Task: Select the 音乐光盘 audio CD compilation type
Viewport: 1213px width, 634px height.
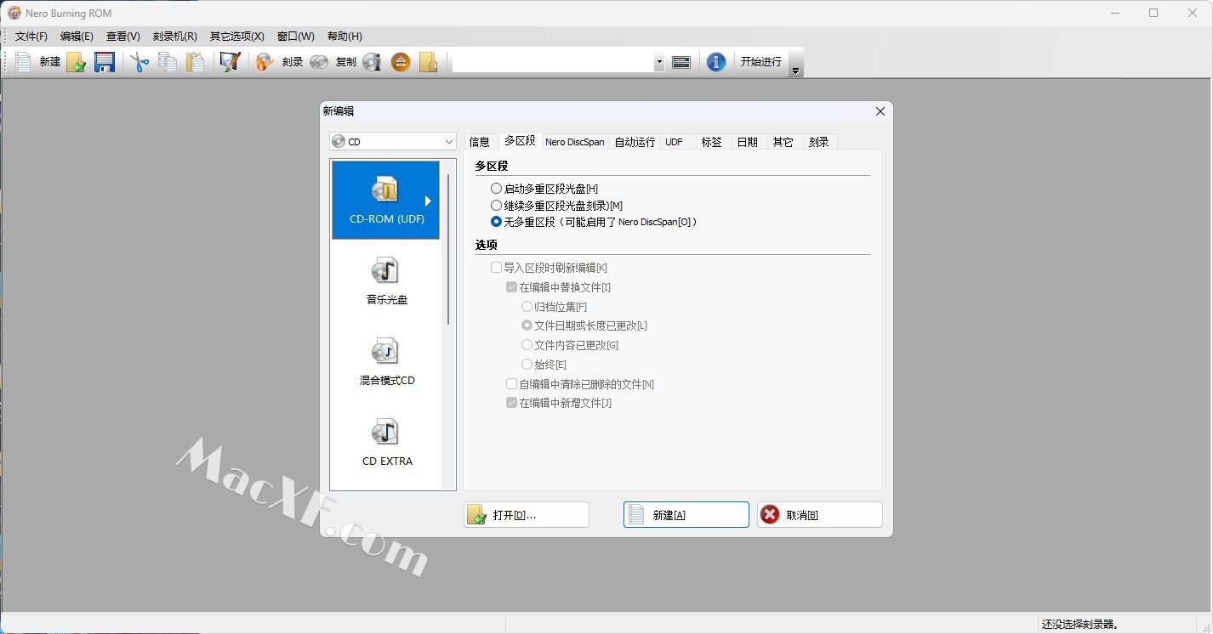Action: point(386,281)
